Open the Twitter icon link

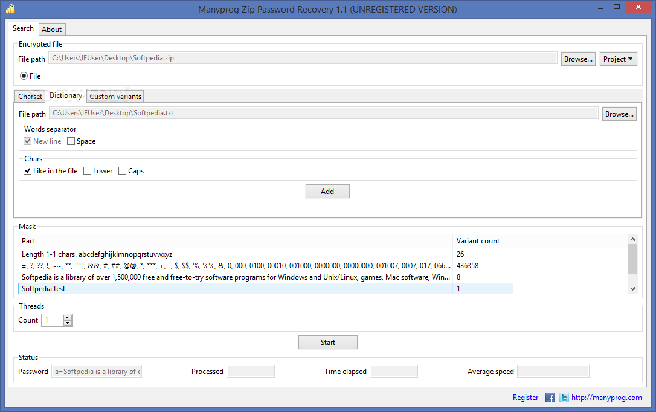(x=564, y=398)
